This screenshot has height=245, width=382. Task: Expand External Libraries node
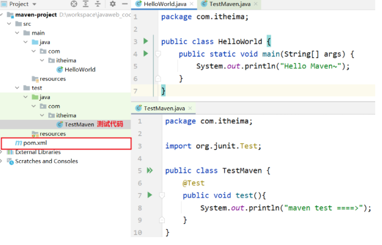coord(1,152)
